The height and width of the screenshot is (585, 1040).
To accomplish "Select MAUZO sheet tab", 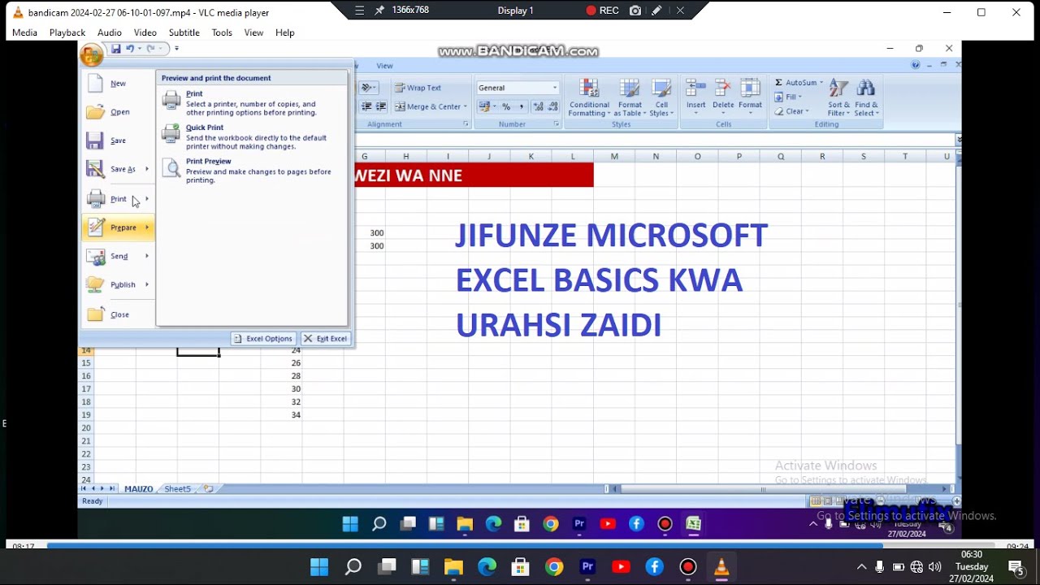I will click(138, 489).
